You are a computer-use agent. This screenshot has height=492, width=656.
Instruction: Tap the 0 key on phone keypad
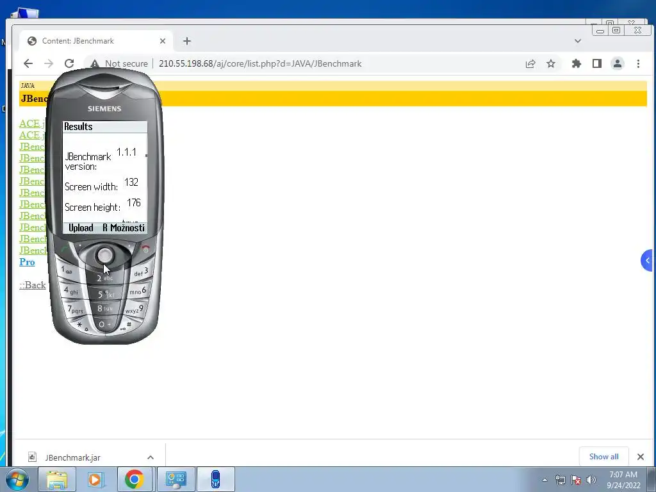(104, 324)
